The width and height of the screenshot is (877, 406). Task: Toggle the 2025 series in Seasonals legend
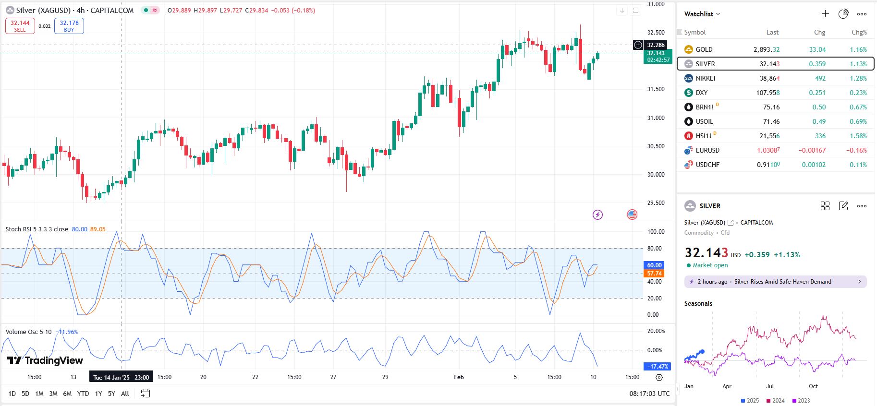click(750, 401)
